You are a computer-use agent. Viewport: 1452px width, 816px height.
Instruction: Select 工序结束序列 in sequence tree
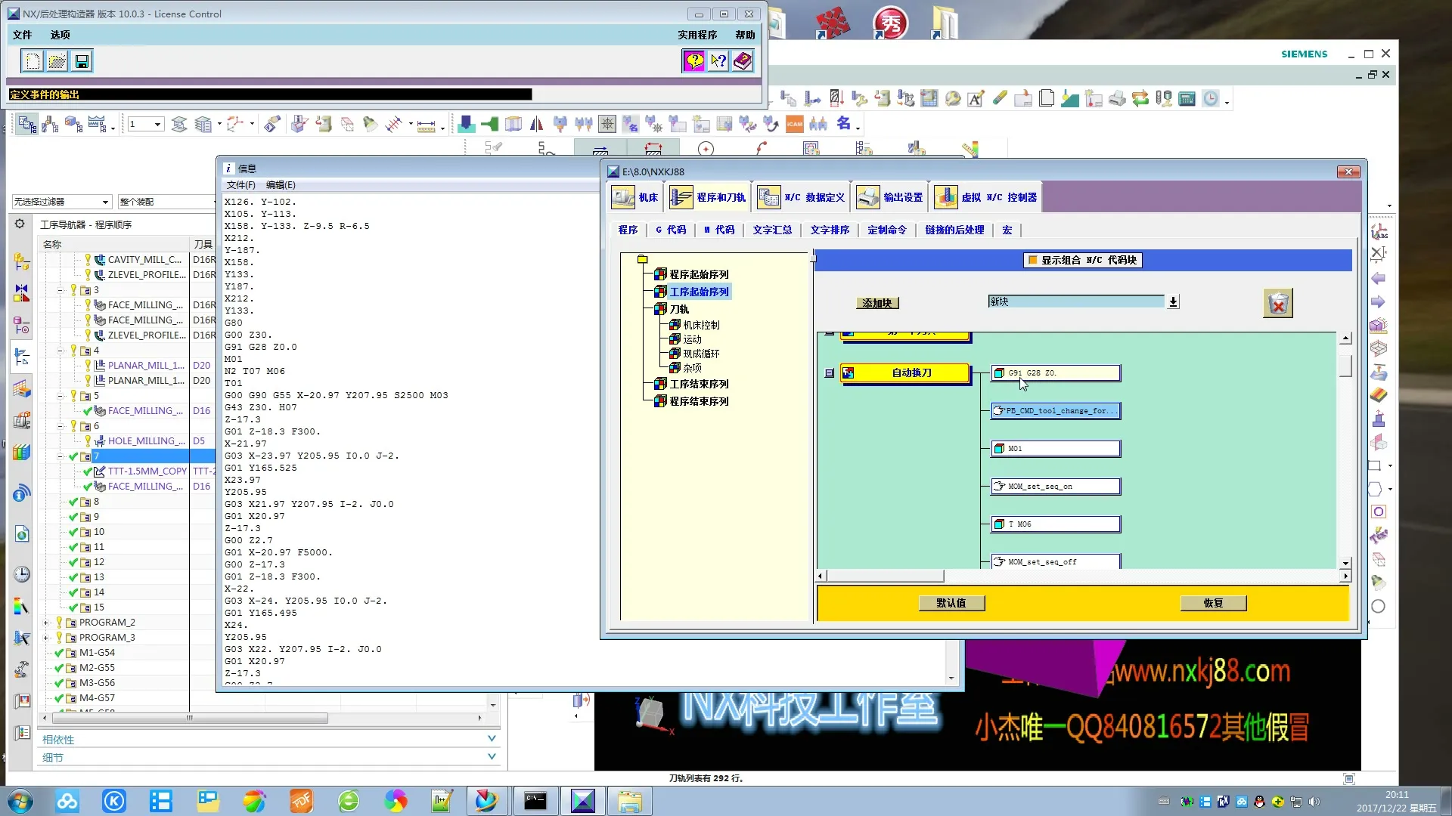699,384
